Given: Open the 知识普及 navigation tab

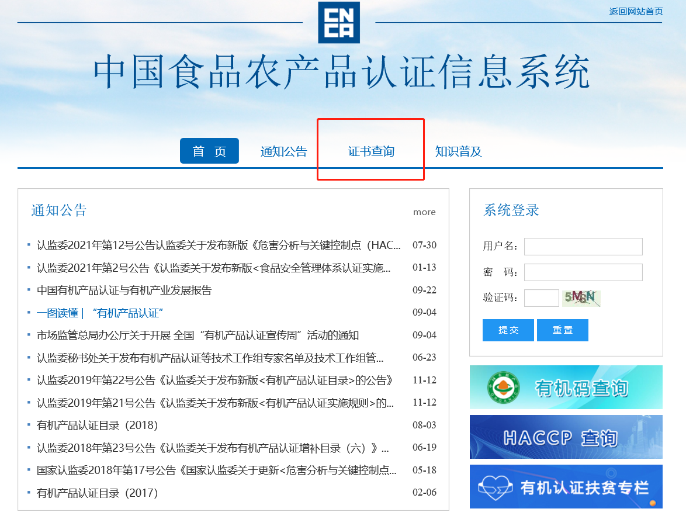Looking at the screenshot, I should coord(458,151).
